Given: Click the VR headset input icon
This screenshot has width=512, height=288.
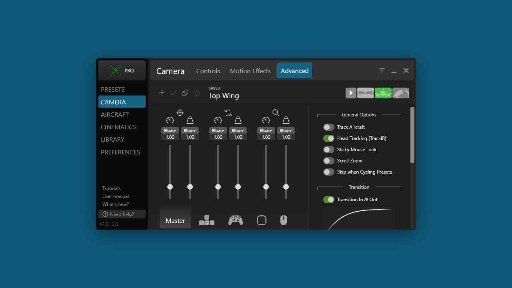Looking at the screenshot, I should pyautogui.click(x=262, y=220).
